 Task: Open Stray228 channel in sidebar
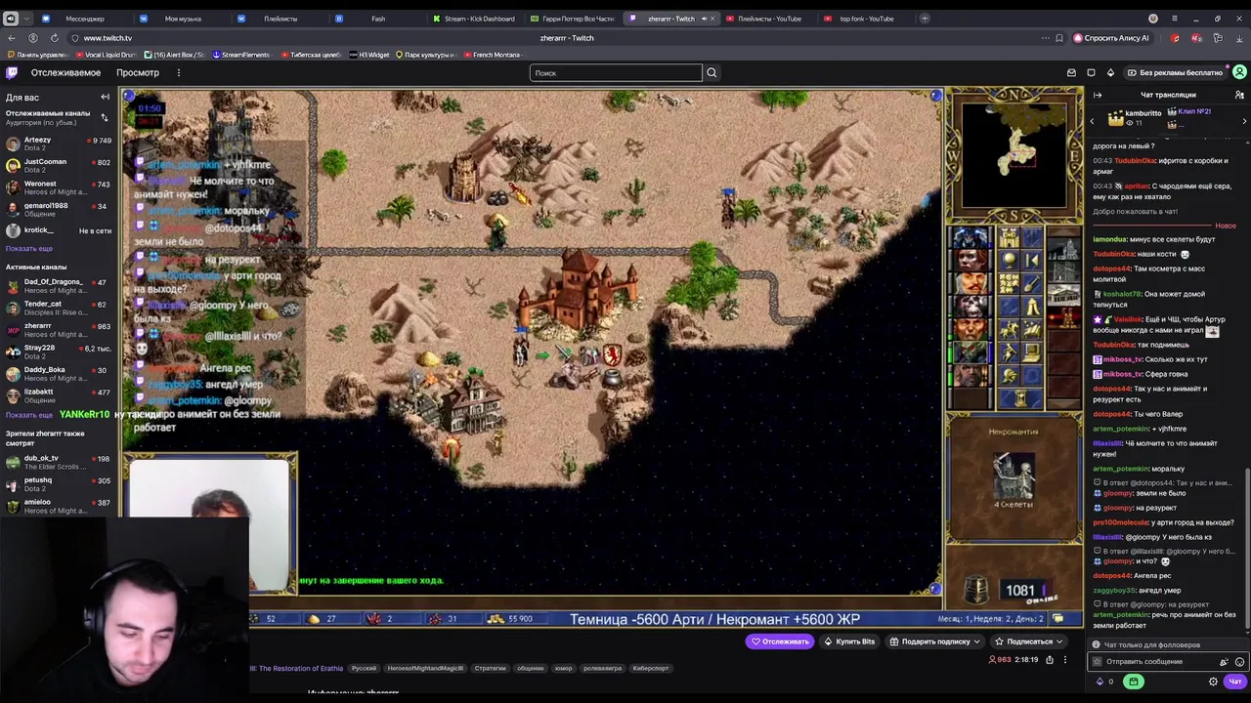click(59, 351)
